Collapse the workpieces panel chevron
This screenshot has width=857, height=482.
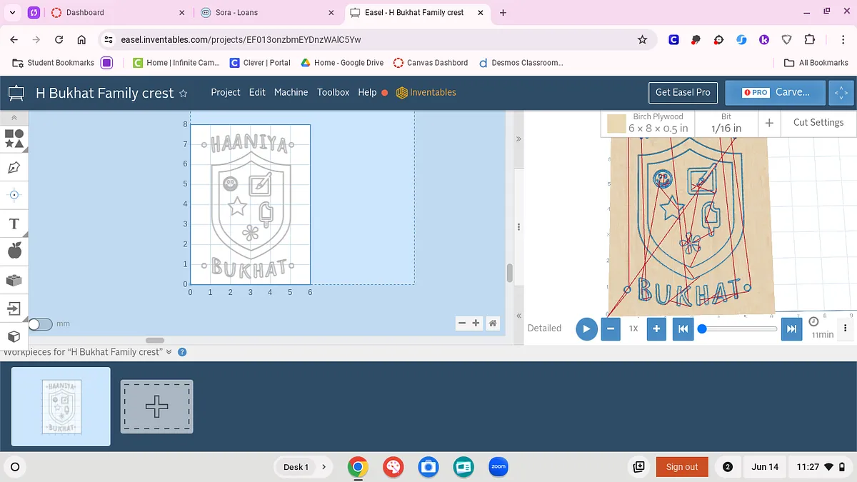(x=169, y=352)
